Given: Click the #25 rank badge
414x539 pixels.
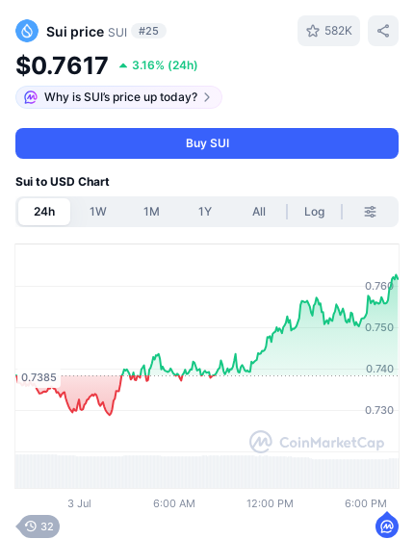Looking at the screenshot, I should [148, 31].
